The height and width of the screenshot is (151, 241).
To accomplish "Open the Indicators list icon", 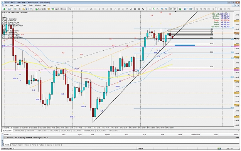I will point(180,9).
